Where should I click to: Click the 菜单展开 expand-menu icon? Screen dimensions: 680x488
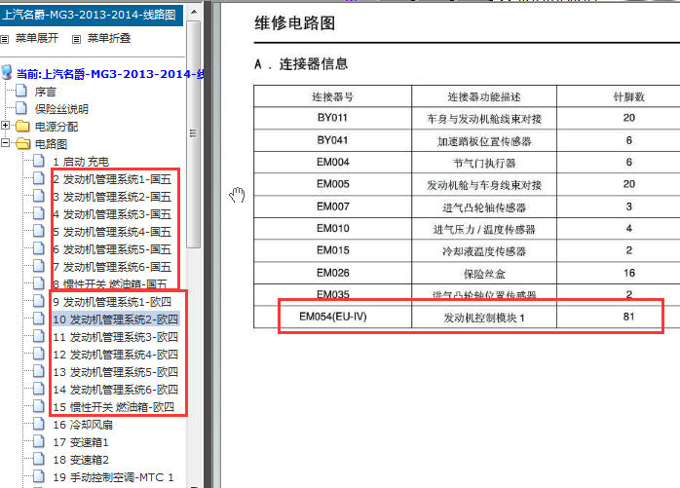point(5,40)
